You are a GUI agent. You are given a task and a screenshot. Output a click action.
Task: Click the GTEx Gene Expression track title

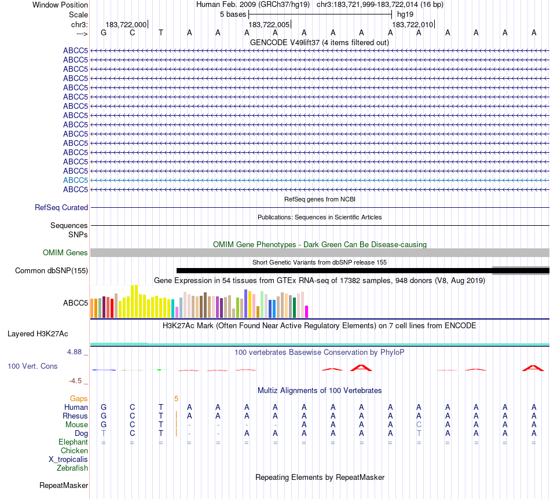pyautogui.click(x=320, y=281)
